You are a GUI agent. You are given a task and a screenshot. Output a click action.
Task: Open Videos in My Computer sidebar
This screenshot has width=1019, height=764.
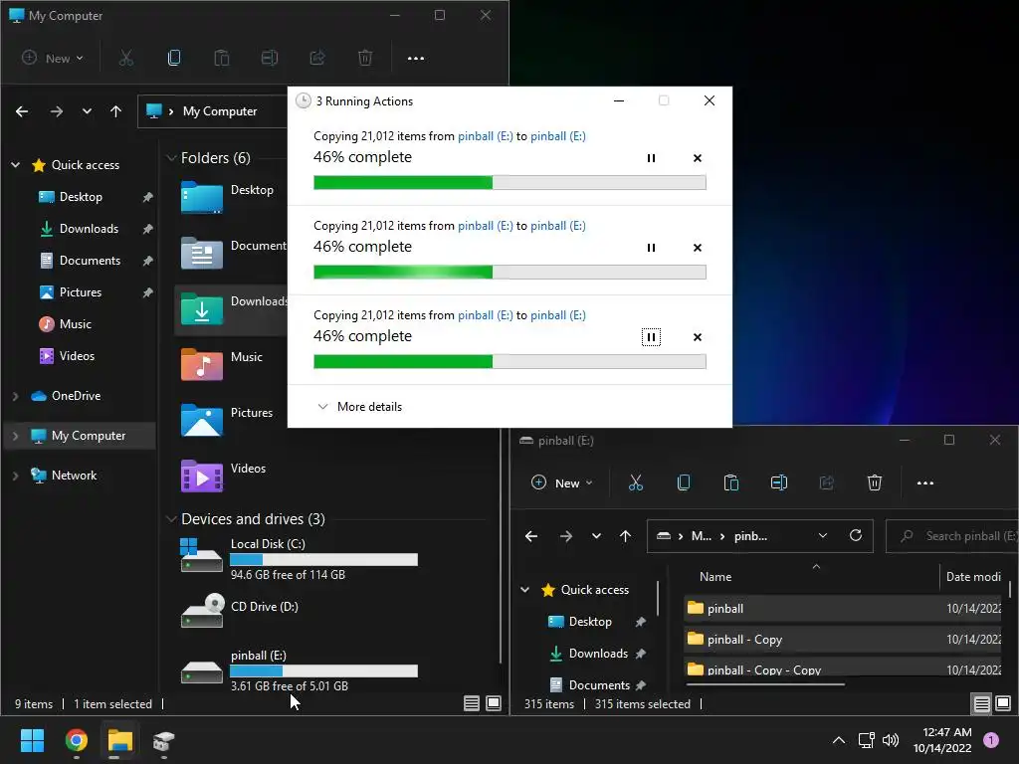coord(67,356)
